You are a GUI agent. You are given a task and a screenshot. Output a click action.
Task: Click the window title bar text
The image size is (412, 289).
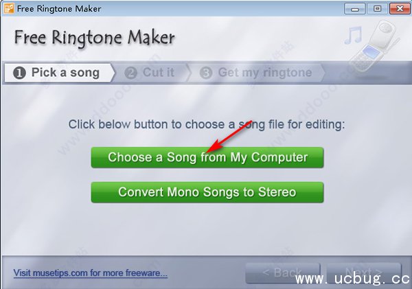pos(59,9)
